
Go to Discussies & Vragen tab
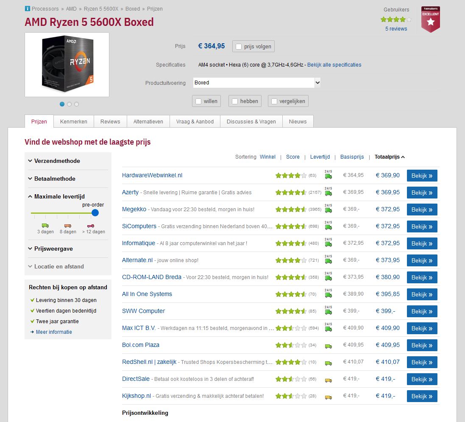(251, 121)
